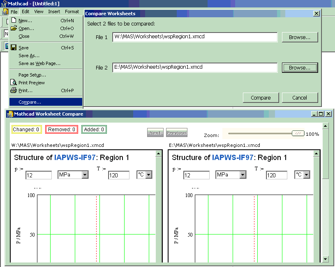Click the Open folder icon in File menu
The height and width of the screenshot is (267, 335).
[x=14, y=28]
